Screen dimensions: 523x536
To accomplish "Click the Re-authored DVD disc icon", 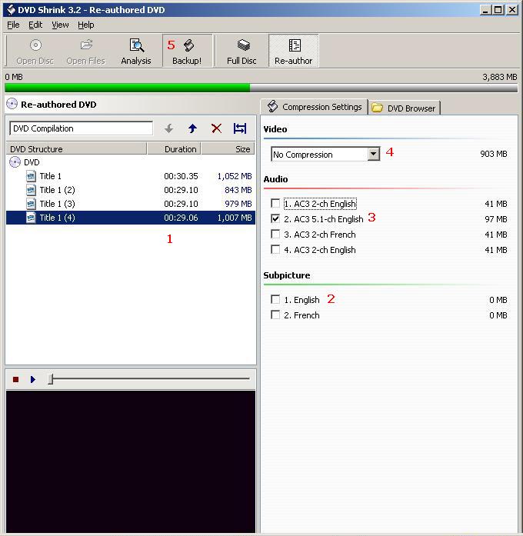I will pos(12,104).
